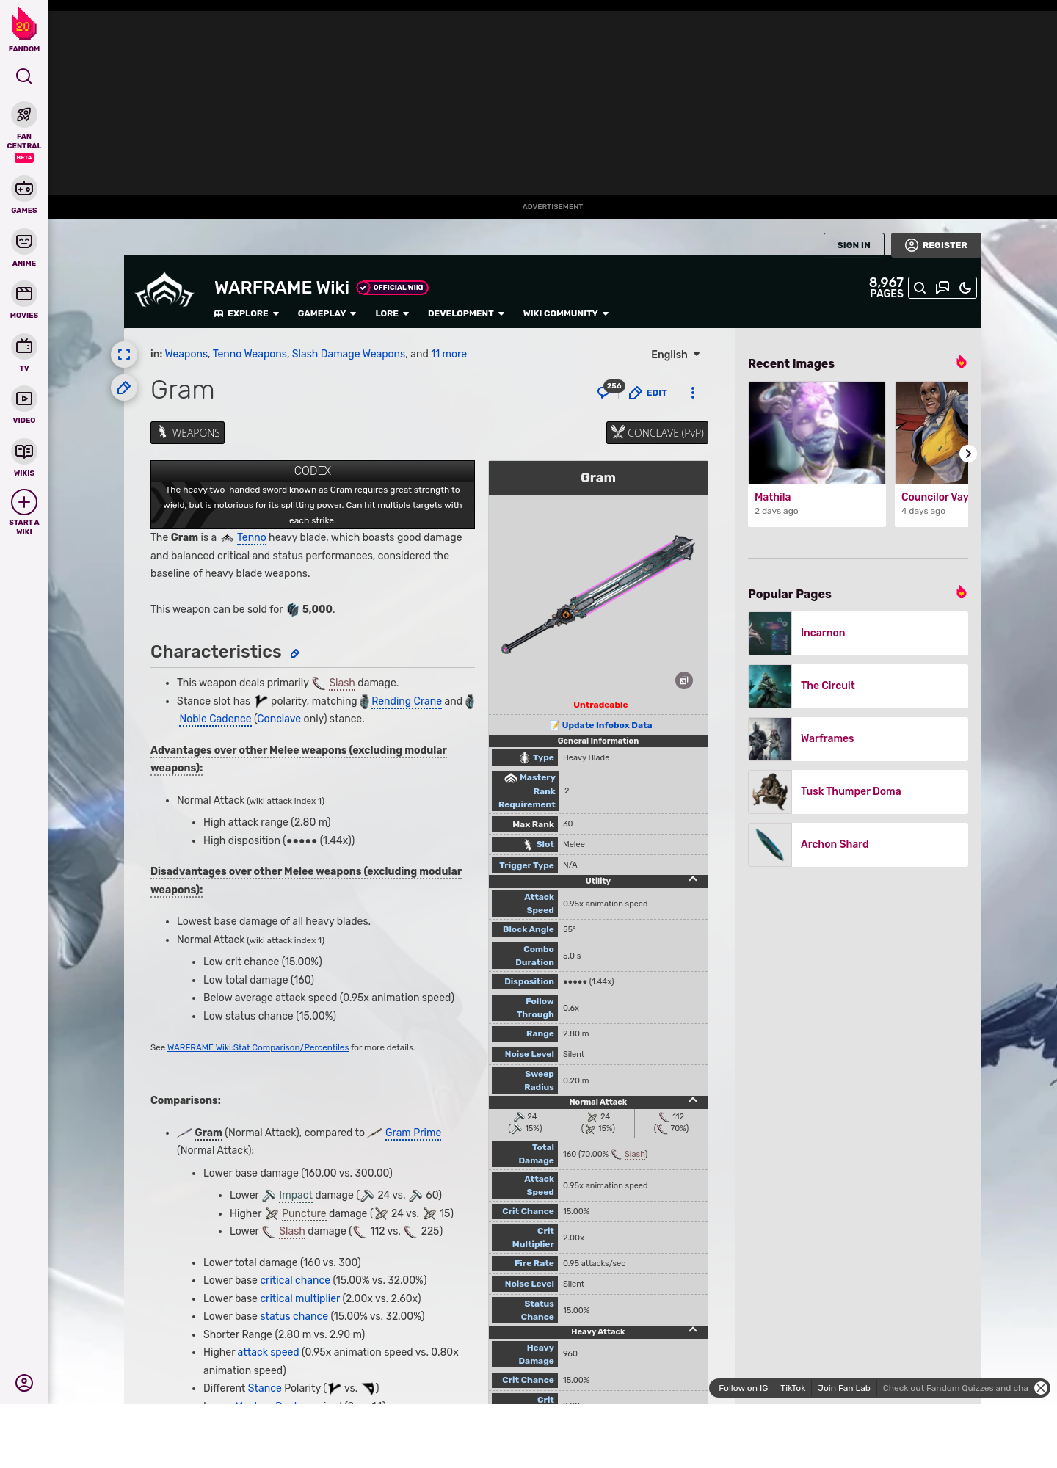Open the Gram Prime comparison link
Screen dimensions: 1057x1468
click(x=413, y=1133)
